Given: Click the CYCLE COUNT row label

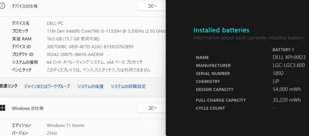Looking at the screenshot, I should (x=210, y=108).
